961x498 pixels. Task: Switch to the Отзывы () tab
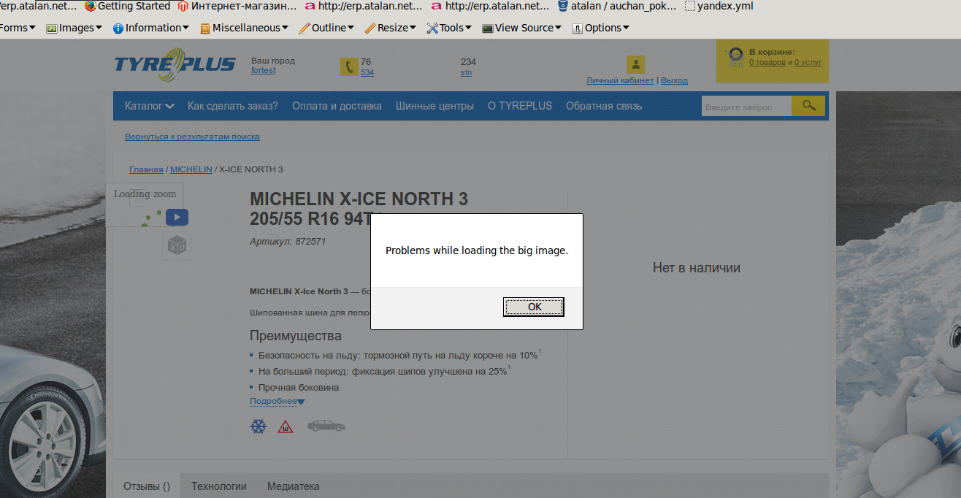pos(147,486)
